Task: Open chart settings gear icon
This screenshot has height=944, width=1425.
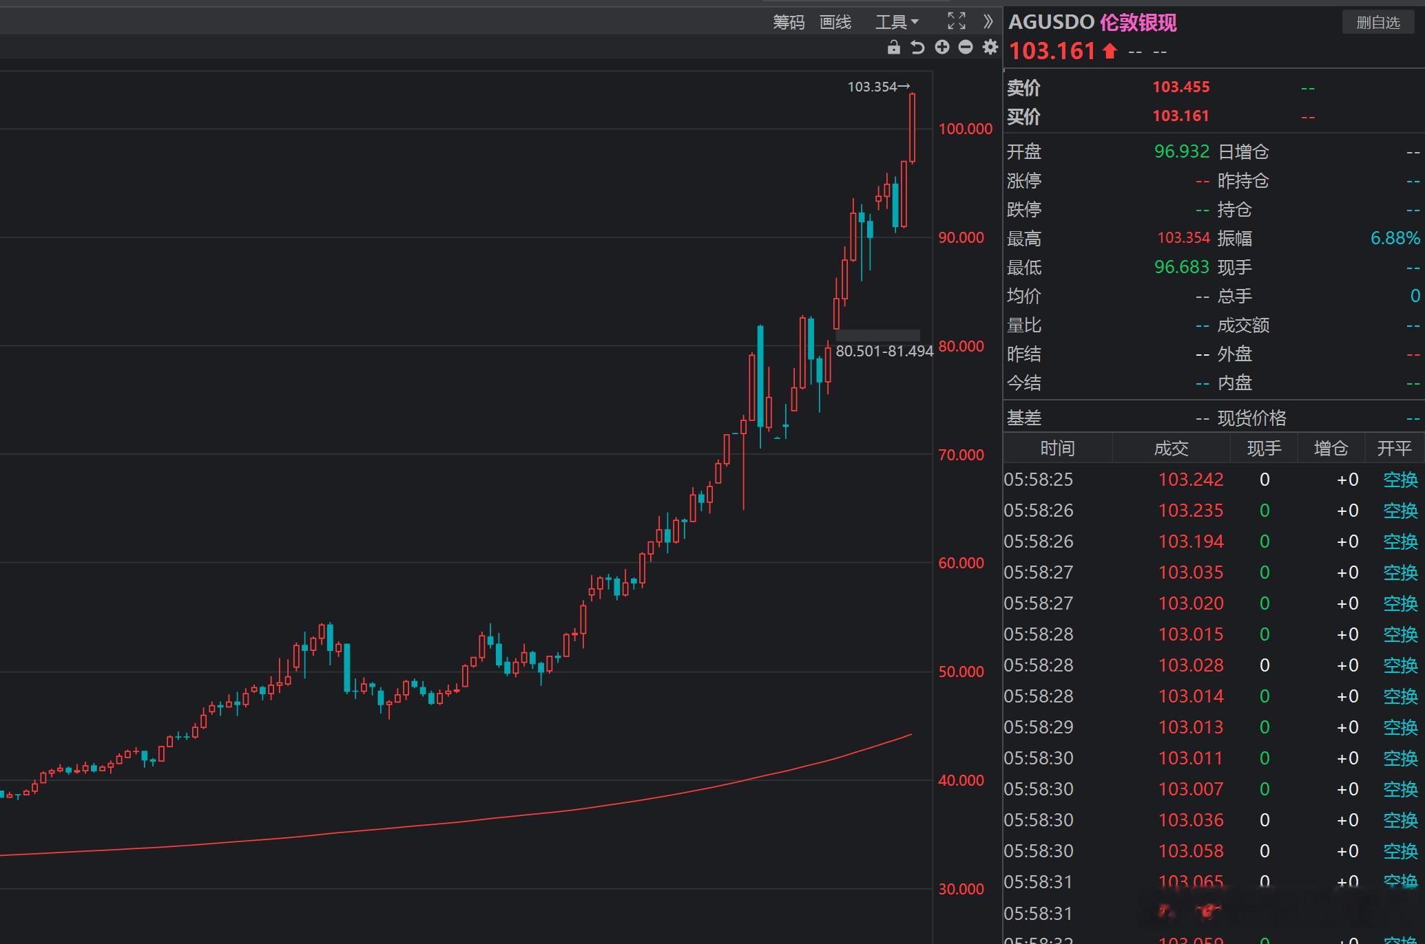Action: [990, 47]
